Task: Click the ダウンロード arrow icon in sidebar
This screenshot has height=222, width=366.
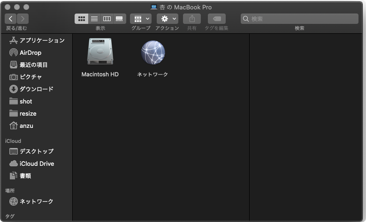Action: pyautogui.click(x=14, y=89)
